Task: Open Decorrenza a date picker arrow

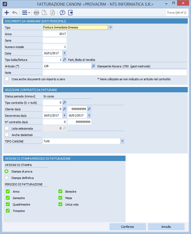Action: pyautogui.click(x=89, y=115)
